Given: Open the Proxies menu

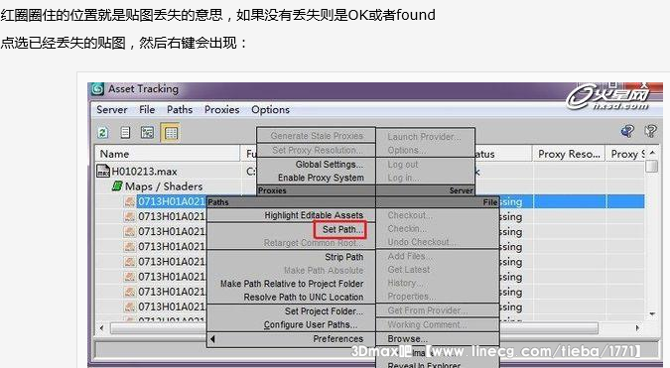Looking at the screenshot, I should point(221,110).
